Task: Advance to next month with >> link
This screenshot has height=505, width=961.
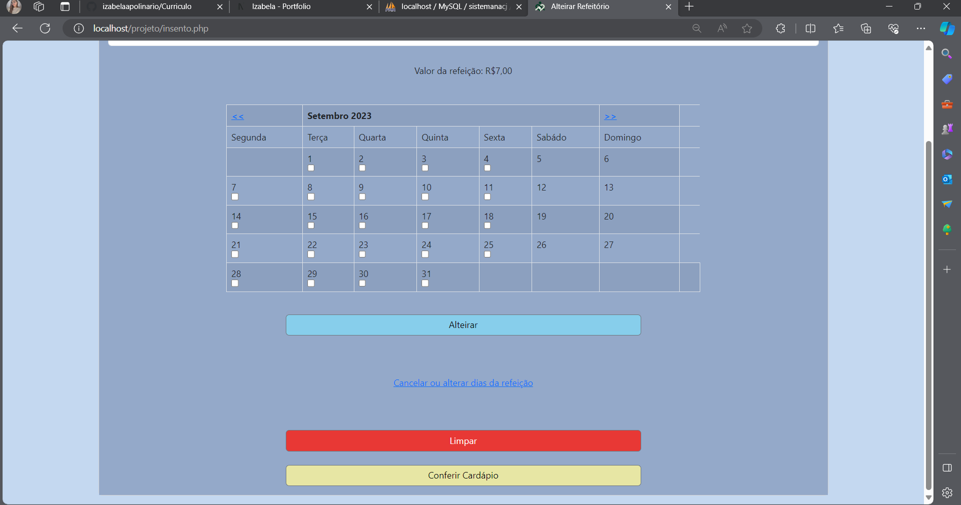Action: [x=610, y=116]
